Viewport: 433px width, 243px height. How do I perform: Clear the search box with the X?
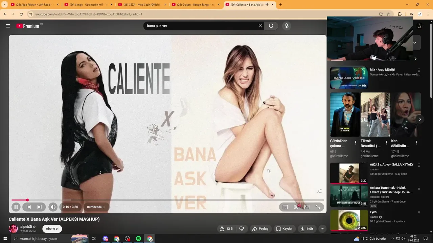(x=260, y=26)
